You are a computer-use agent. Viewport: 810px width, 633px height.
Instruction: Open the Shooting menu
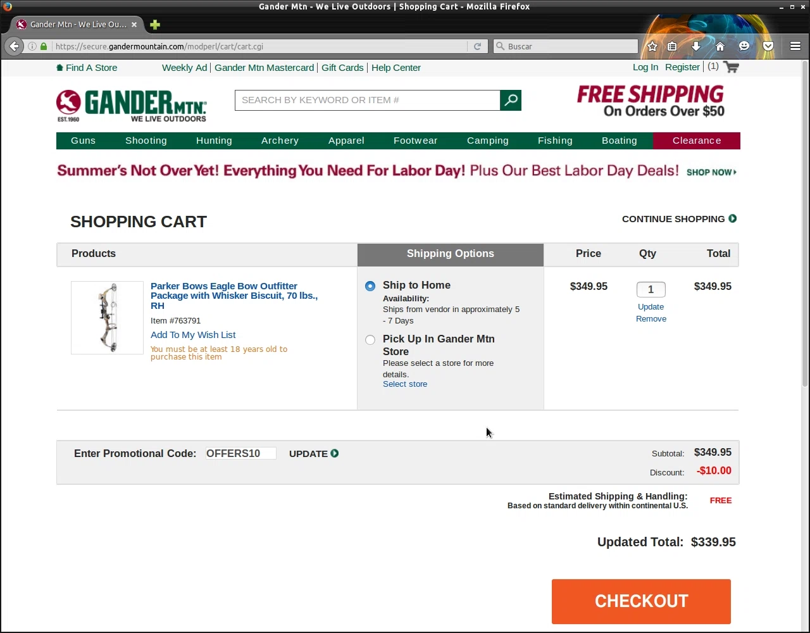(x=146, y=141)
